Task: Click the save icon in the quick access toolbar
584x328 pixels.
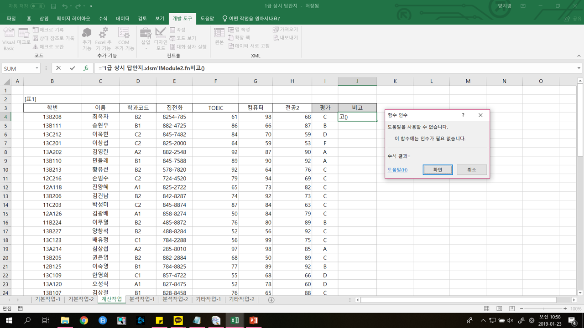Action: pos(53,6)
